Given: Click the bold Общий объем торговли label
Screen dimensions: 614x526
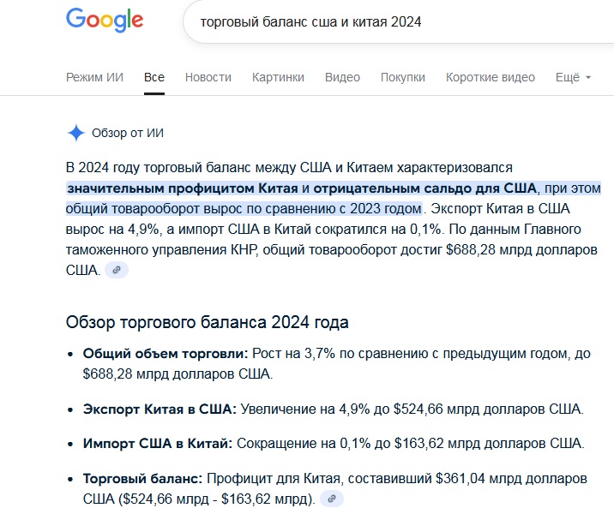Looking at the screenshot, I should click(x=166, y=353).
